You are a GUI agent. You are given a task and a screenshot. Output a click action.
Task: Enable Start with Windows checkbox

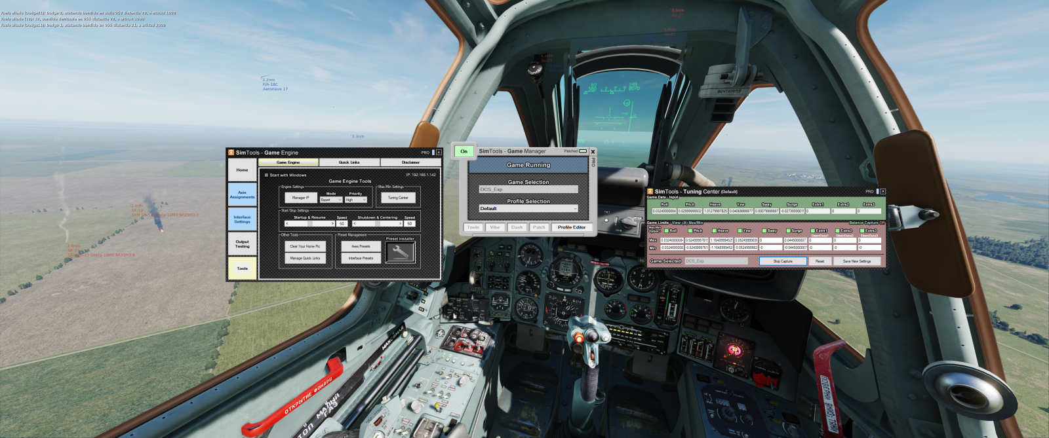[266, 175]
